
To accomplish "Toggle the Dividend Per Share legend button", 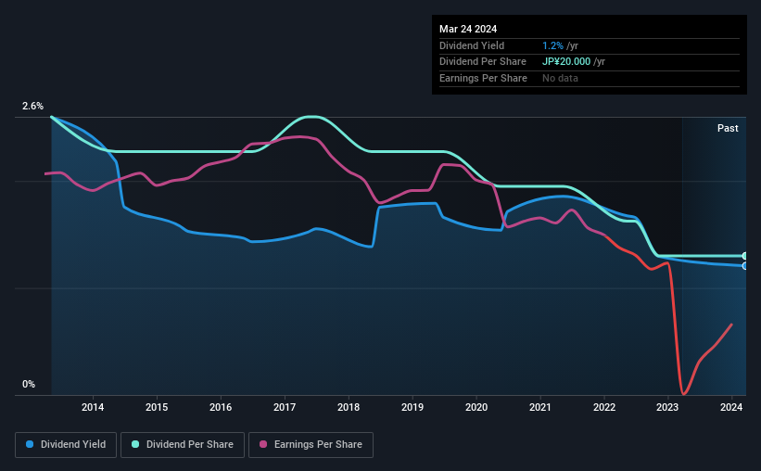I will point(183,445).
